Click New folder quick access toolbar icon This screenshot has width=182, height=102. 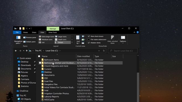tap(23, 28)
